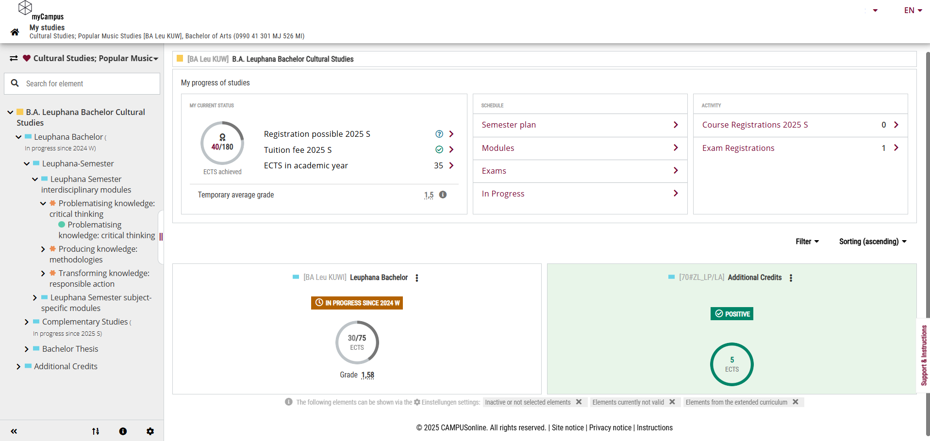Viewport: 930px width, 441px height.
Task: Open three-dot menu for Leuphana Bachelor card
Action: (417, 278)
